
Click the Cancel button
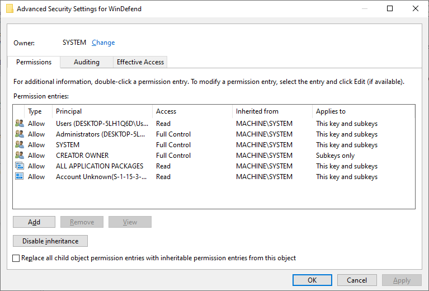(357, 280)
